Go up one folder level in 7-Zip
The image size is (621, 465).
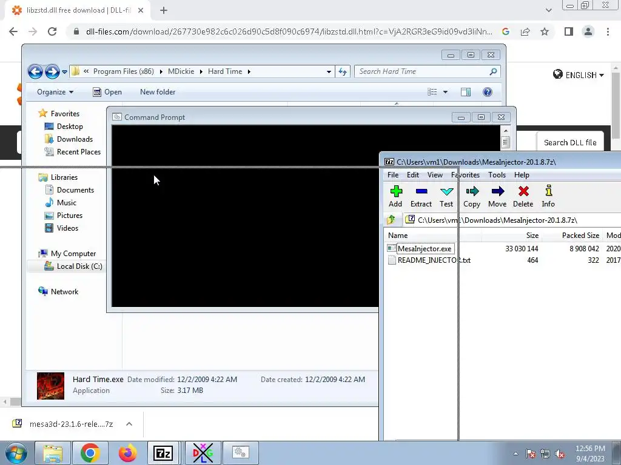click(x=391, y=219)
